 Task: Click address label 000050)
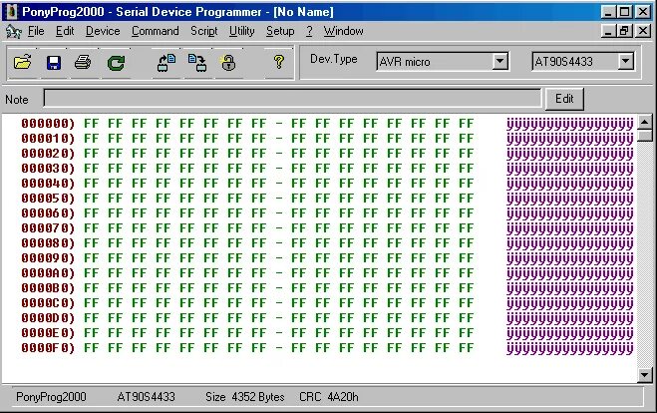click(x=48, y=199)
